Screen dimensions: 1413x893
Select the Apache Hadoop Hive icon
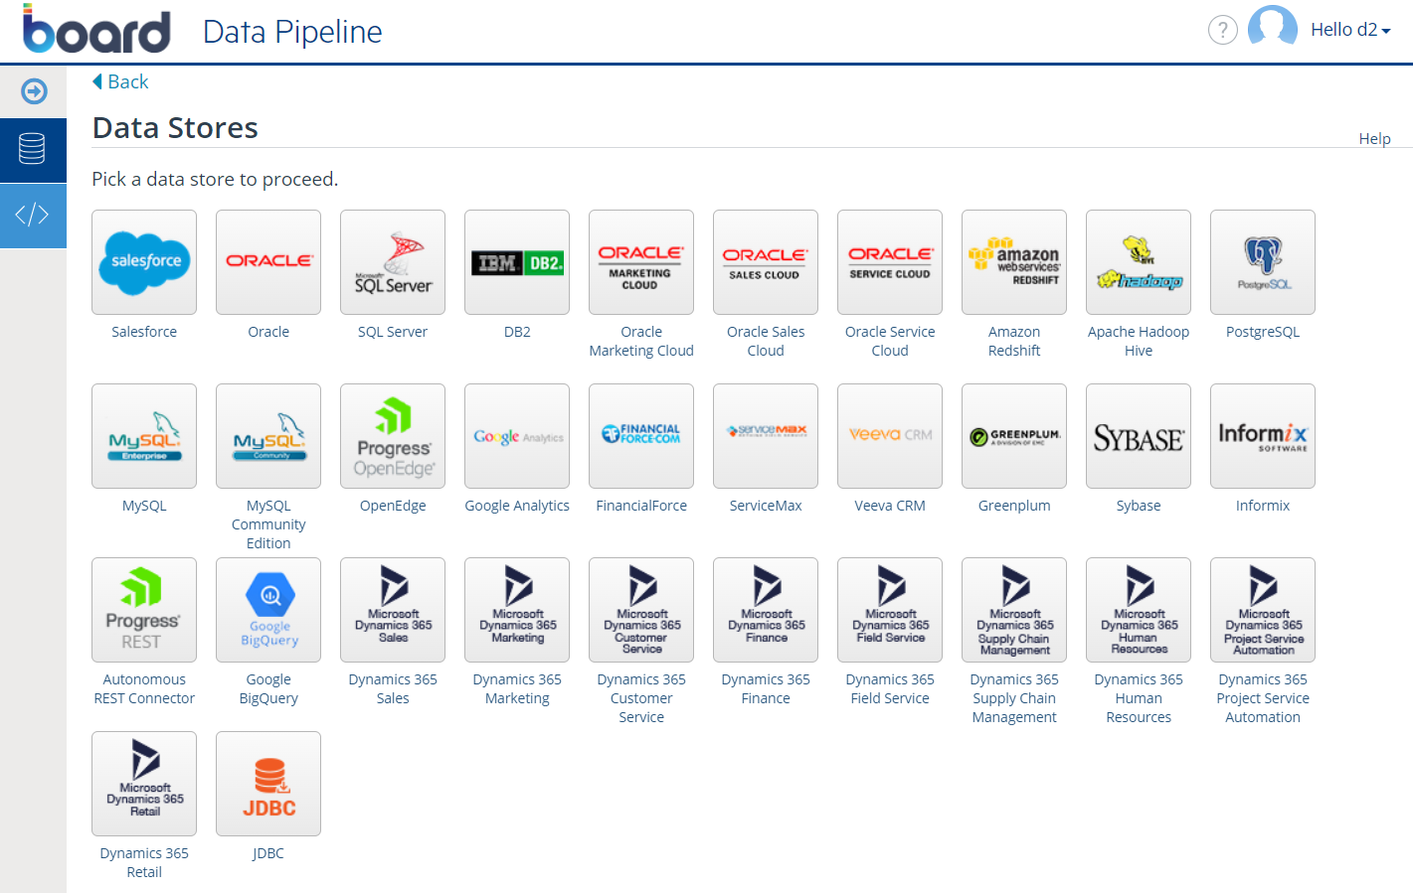point(1139,262)
